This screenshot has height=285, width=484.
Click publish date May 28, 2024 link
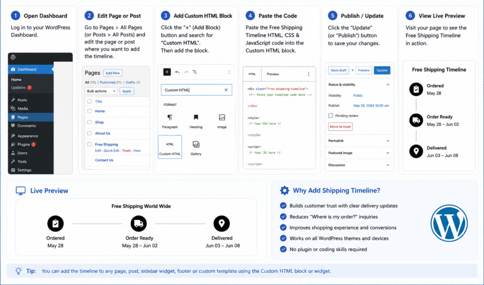[x=371, y=106]
